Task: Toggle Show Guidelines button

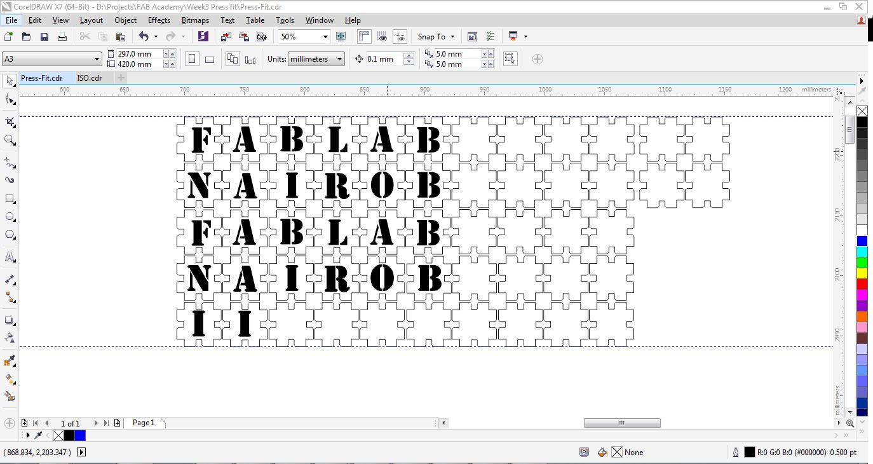Action: pyautogui.click(x=400, y=37)
